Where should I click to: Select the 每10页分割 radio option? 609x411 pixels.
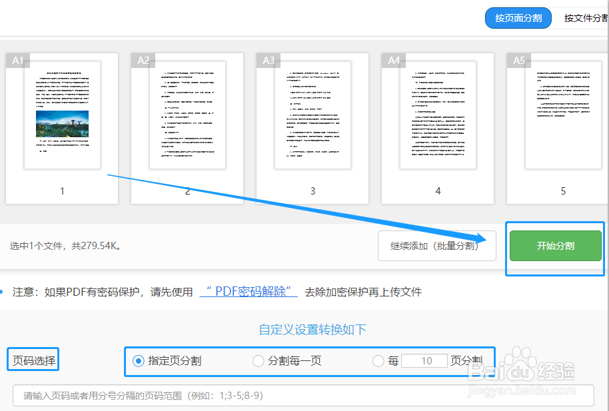click(x=378, y=360)
